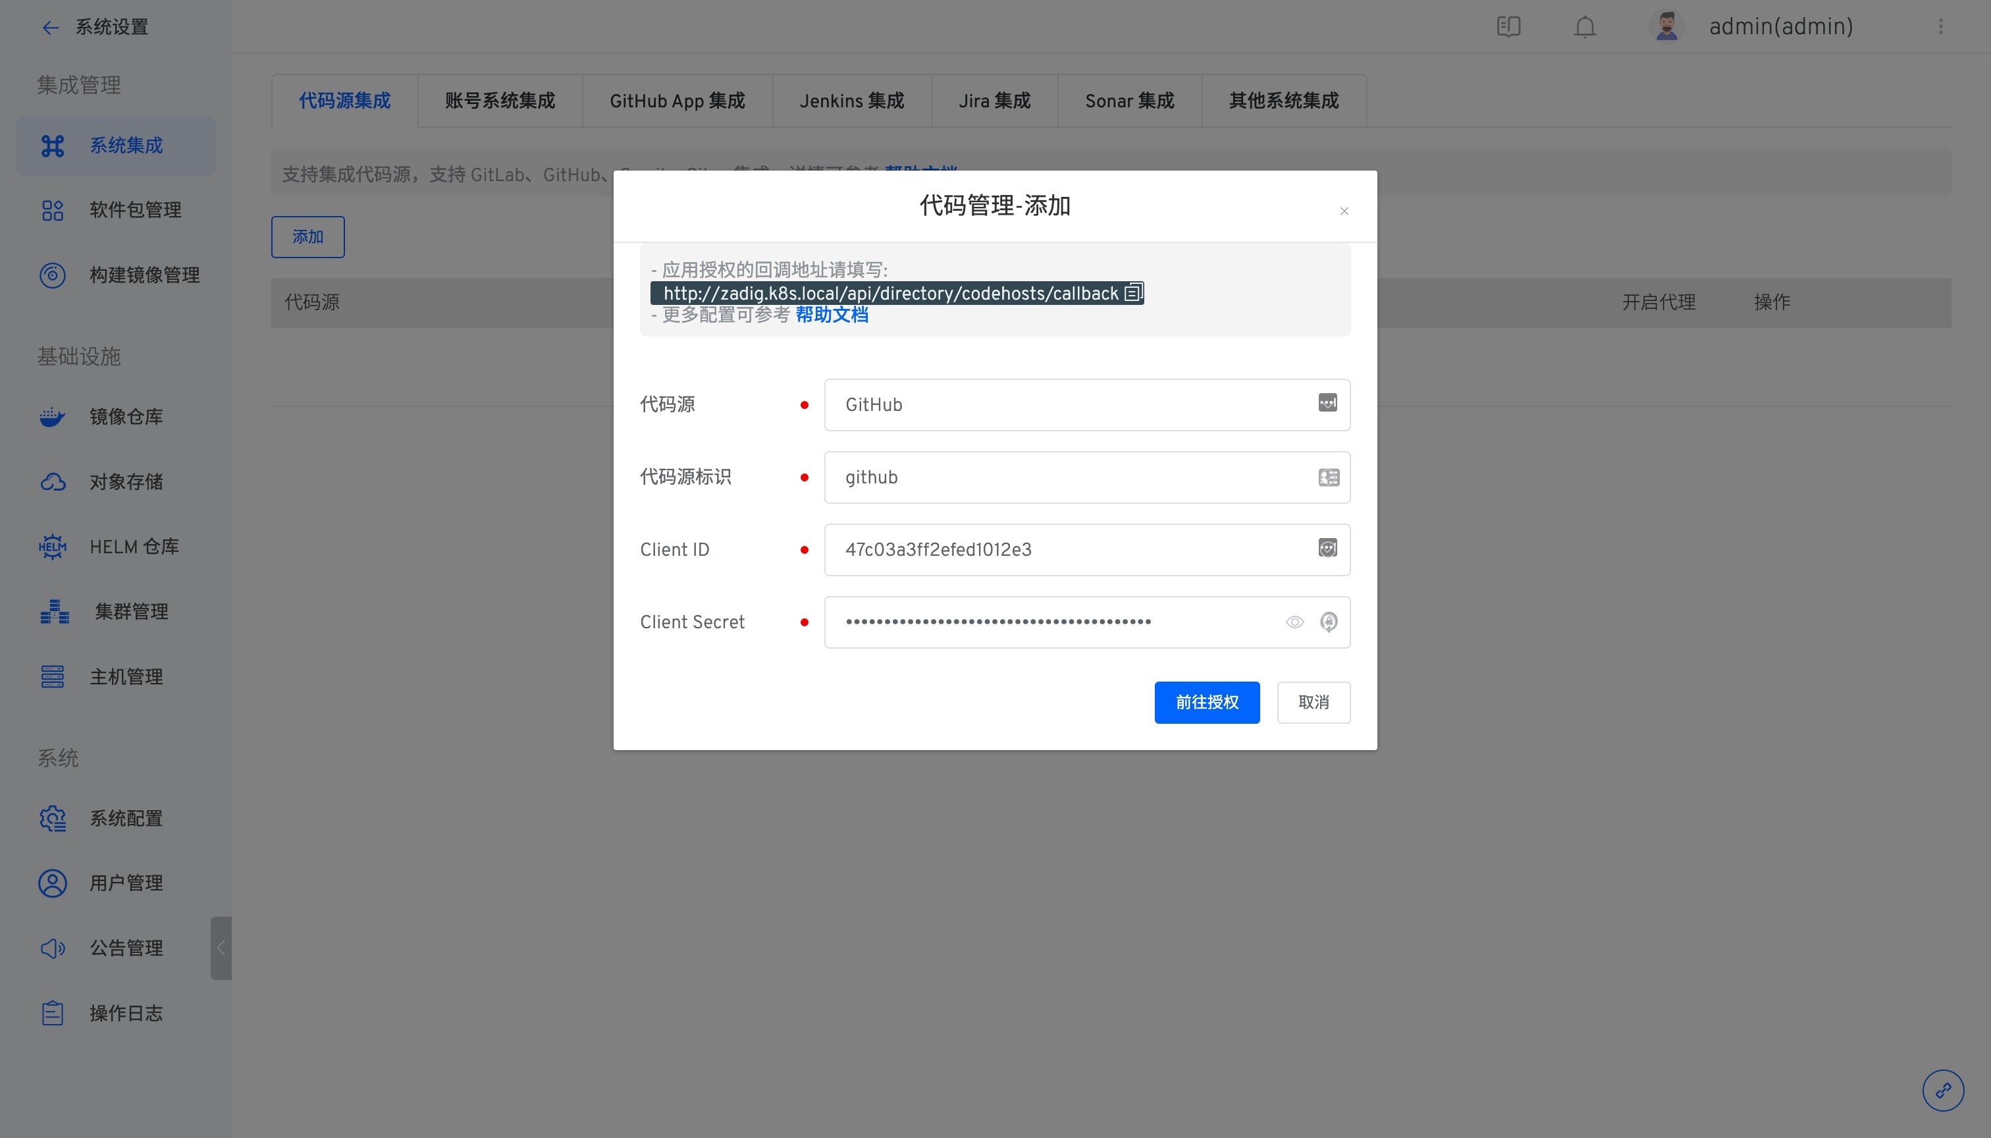Click the 代码源 column header
Viewport: 1991px width, 1138px height.
point(312,302)
